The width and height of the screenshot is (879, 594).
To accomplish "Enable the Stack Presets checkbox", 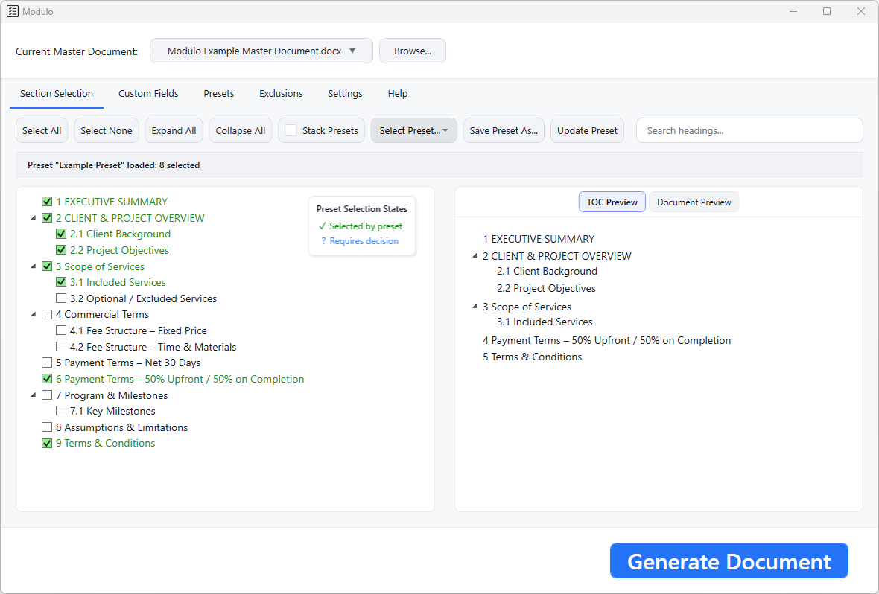I will point(291,130).
